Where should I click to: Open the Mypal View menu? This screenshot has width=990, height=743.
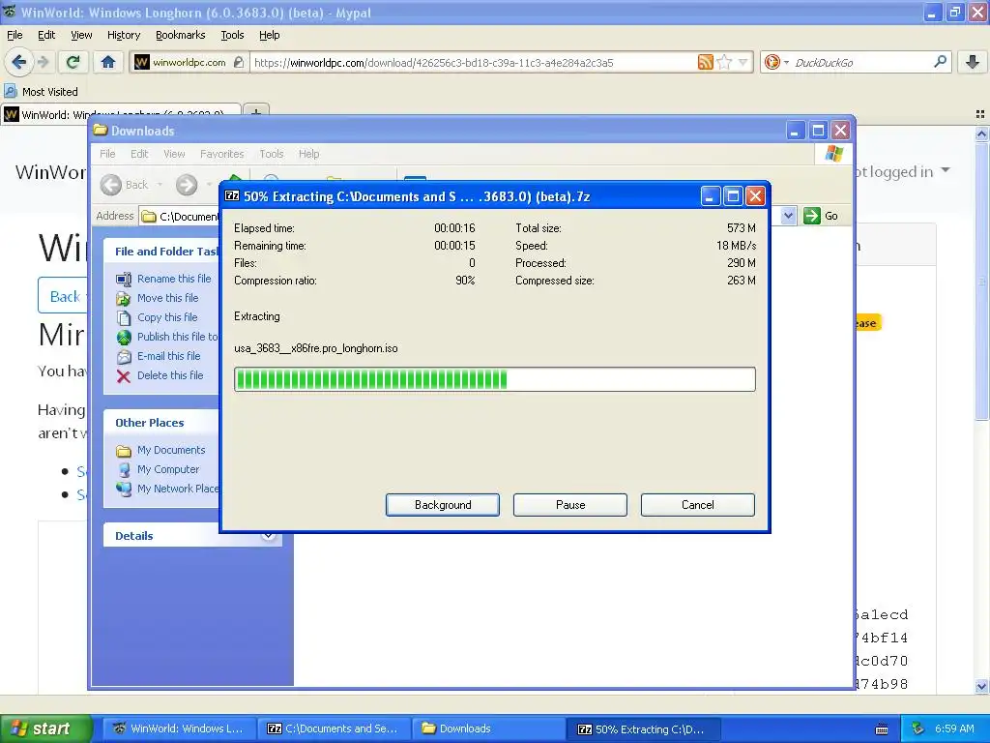pos(81,35)
